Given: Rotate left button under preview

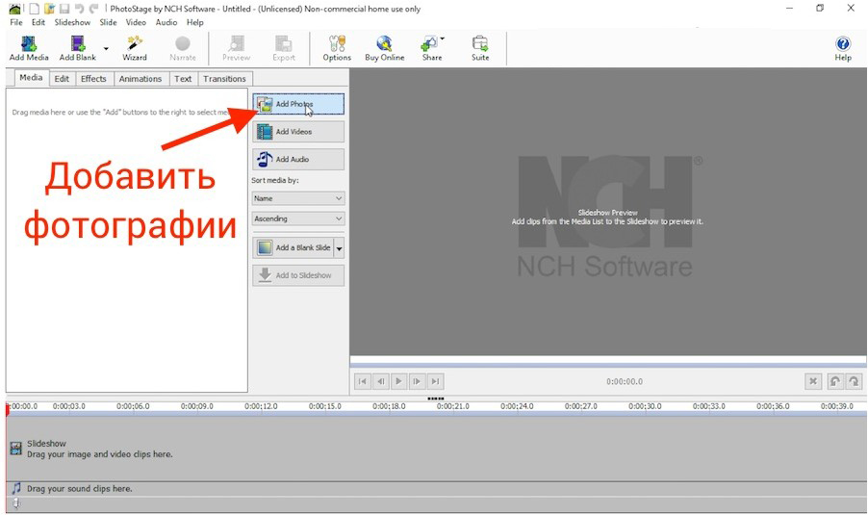Looking at the screenshot, I should [835, 381].
